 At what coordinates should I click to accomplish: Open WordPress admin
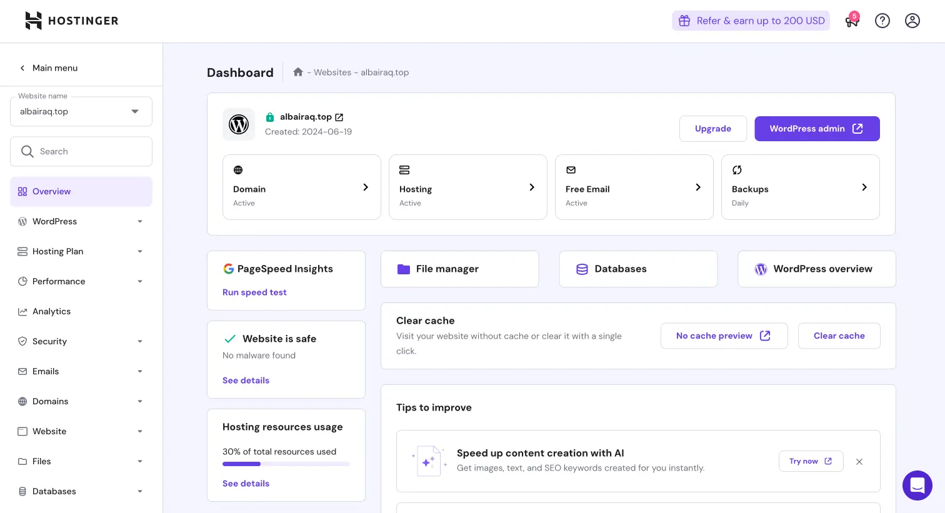(x=817, y=128)
